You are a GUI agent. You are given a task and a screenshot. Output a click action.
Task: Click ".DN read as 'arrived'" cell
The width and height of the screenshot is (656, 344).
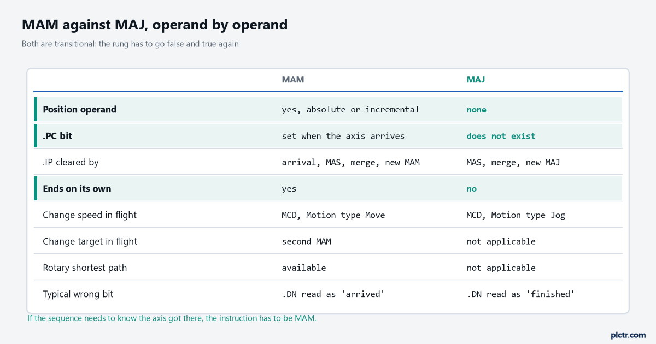[x=333, y=294]
